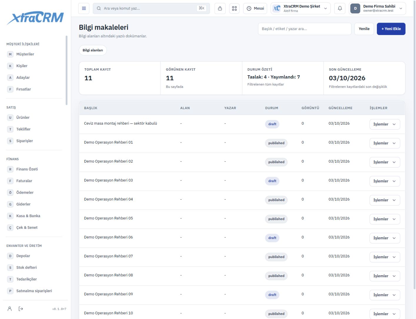Focus the Başlık / etiket / yazar search field

pyautogui.click(x=305, y=29)
